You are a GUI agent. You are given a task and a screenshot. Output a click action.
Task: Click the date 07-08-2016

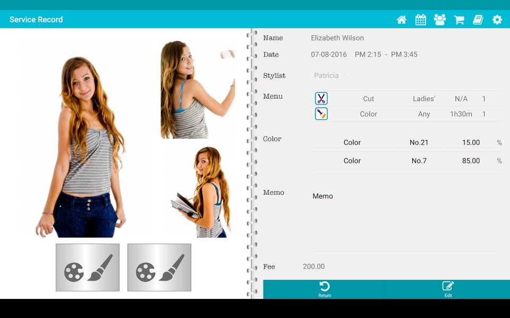click(x=329, y=55)
